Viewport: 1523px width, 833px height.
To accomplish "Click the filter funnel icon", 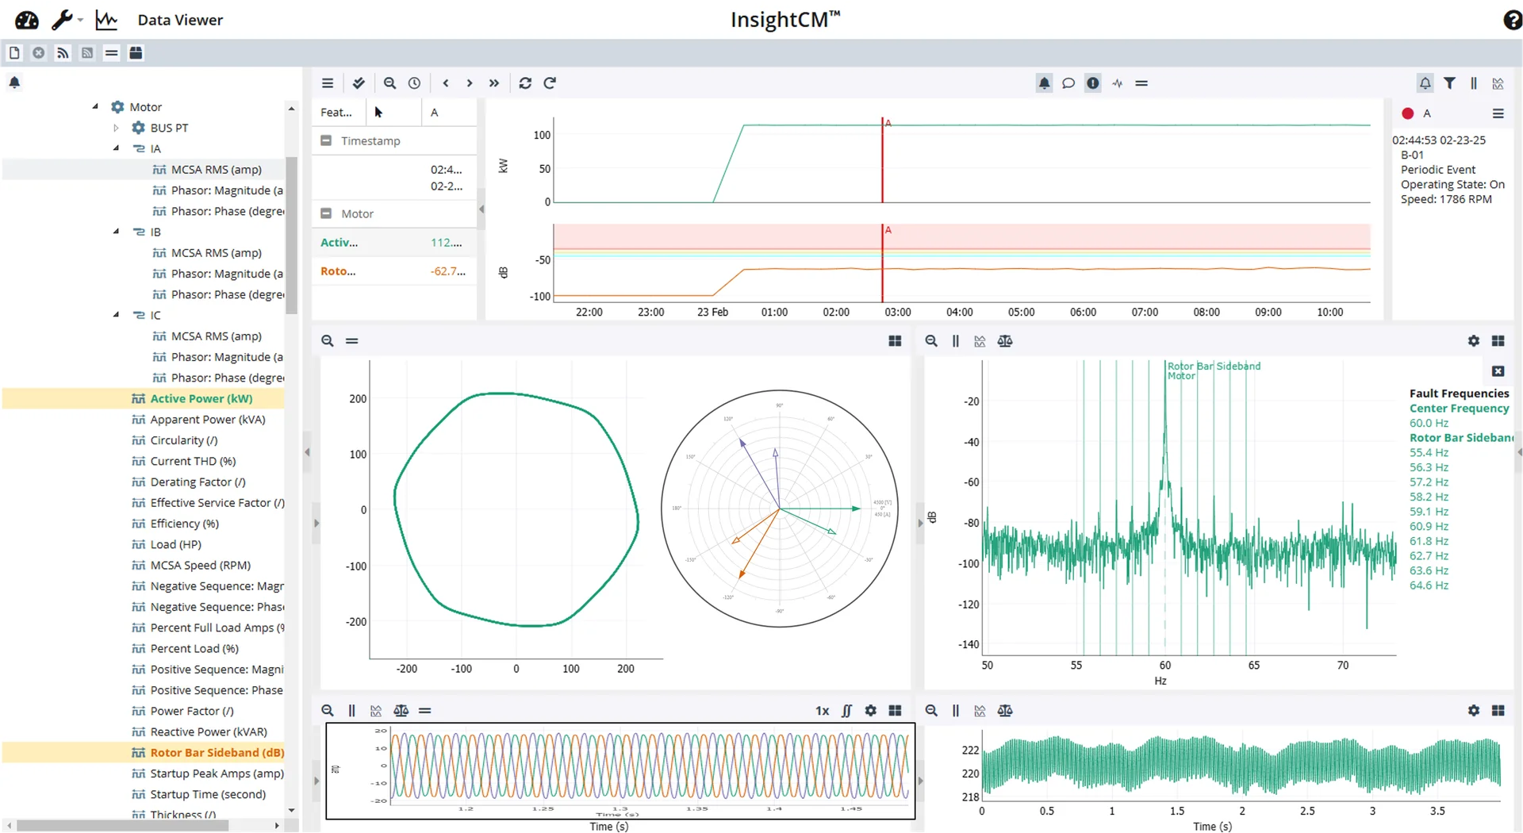I will pyautogui.click(x=1449, y=83).
